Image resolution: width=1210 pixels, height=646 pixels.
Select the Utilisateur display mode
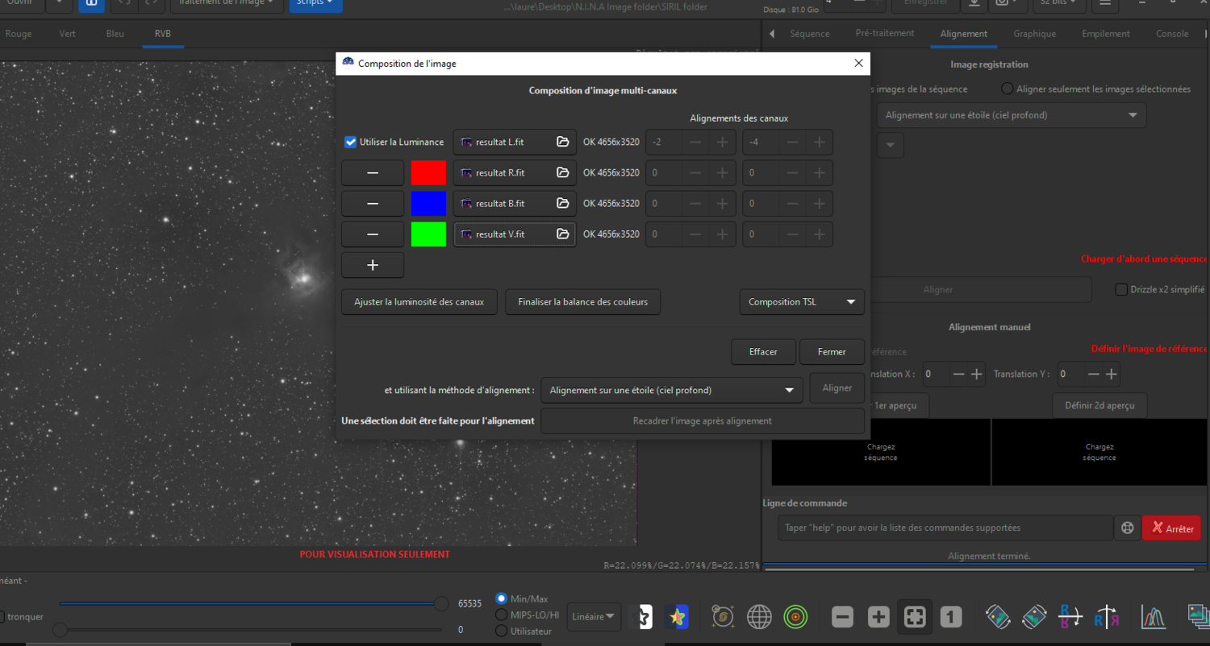coord(502,631)
